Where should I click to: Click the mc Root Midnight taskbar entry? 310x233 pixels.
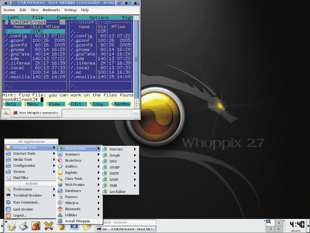126,229
